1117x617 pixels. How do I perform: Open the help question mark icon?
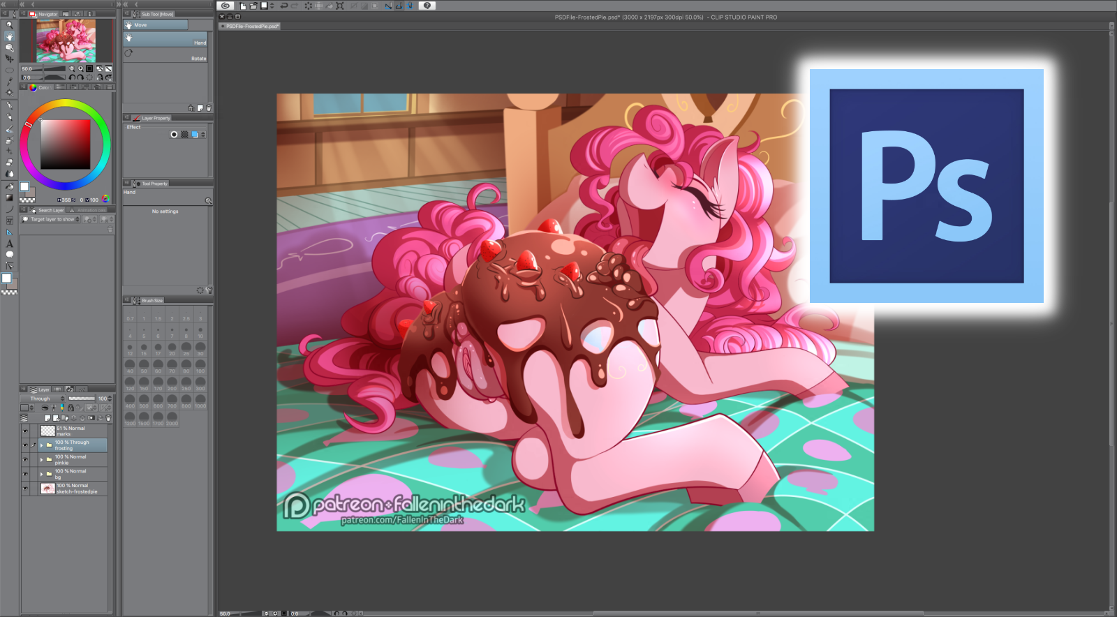coord(427,6)
